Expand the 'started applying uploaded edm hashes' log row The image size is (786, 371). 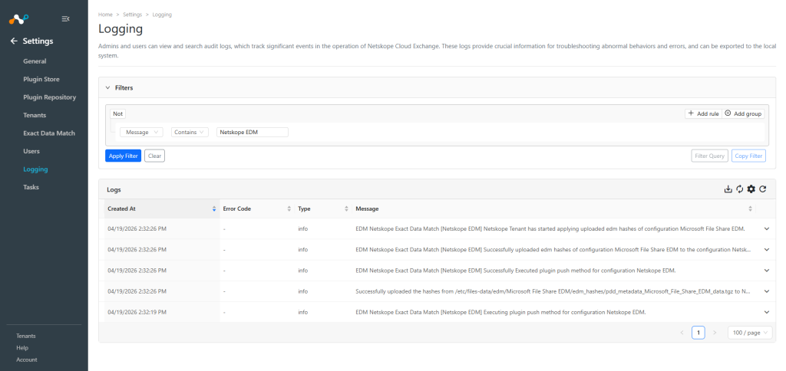[x=766, y=228]
